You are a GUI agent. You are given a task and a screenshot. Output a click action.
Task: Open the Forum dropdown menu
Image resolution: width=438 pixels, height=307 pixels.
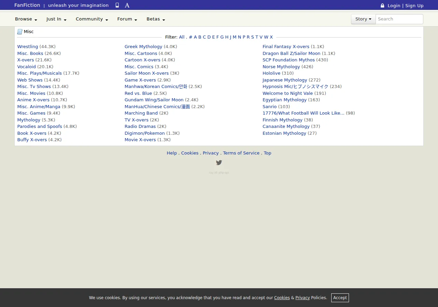(127, 19)
